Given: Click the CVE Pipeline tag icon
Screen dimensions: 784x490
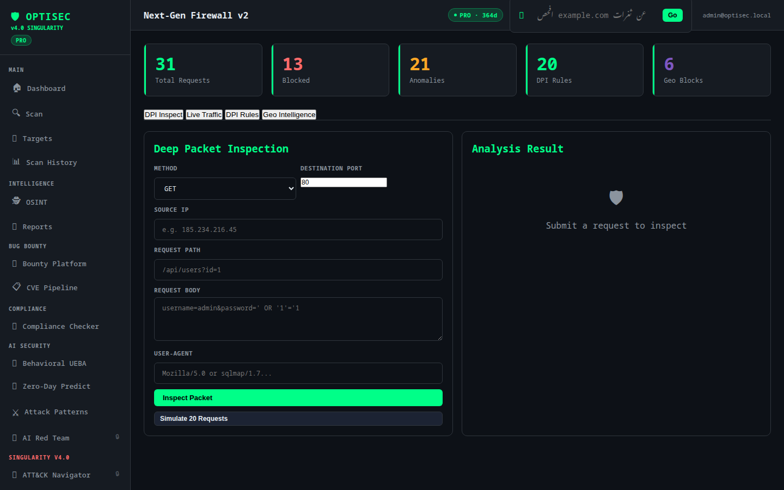Looking at the screenshot, I should [x=17, y=286].
